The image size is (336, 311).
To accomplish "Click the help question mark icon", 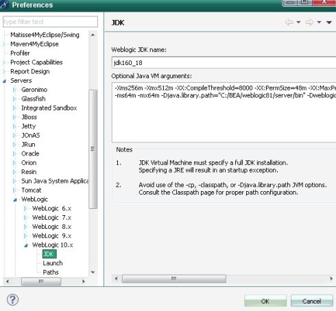I will pyautogui.click(x=12, y=299).
